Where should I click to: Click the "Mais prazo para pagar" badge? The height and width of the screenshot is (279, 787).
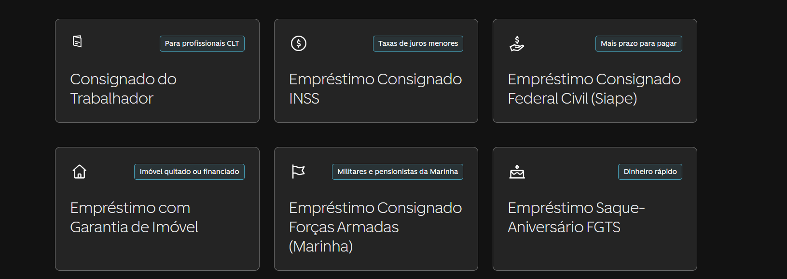[x=638, y=43]
